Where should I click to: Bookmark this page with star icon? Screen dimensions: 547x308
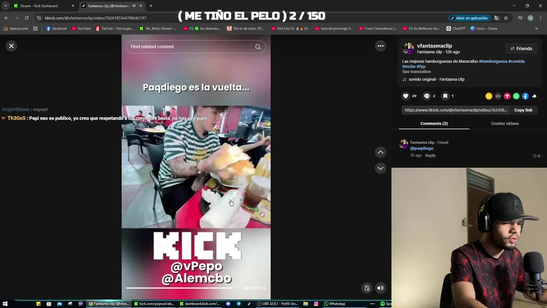(506, 18)
